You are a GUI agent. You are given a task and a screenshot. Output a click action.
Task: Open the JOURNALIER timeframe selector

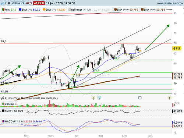click(x=18, y=3)
